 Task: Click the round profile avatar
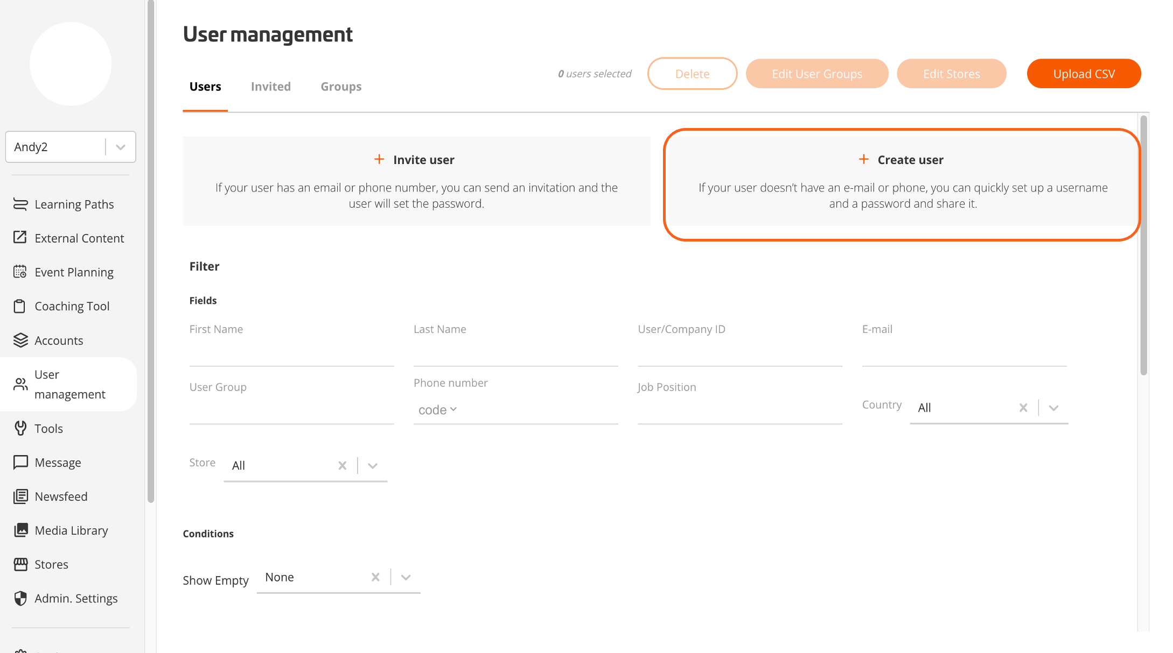(71, 64)
